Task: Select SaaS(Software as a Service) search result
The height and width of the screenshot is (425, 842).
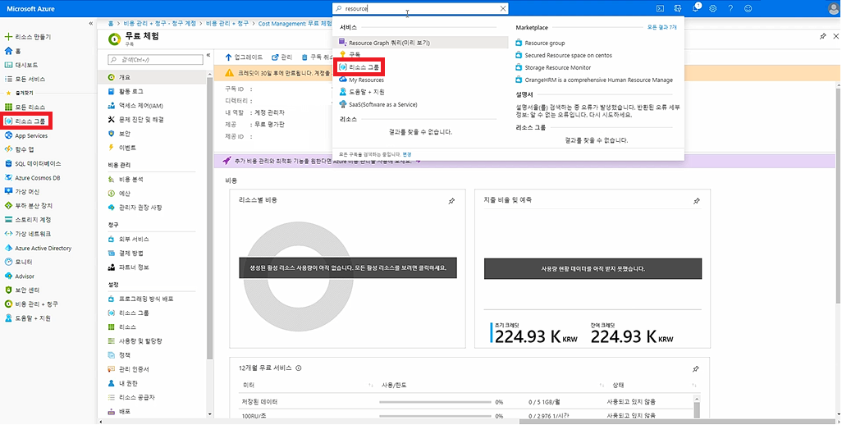Action: coord(378,105)
